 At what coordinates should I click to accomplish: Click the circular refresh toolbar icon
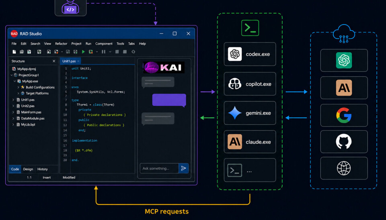tap(133, 52)
